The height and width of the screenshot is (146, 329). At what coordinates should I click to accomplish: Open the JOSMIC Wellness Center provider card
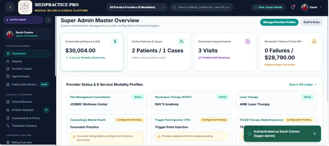tap(107, 101)
